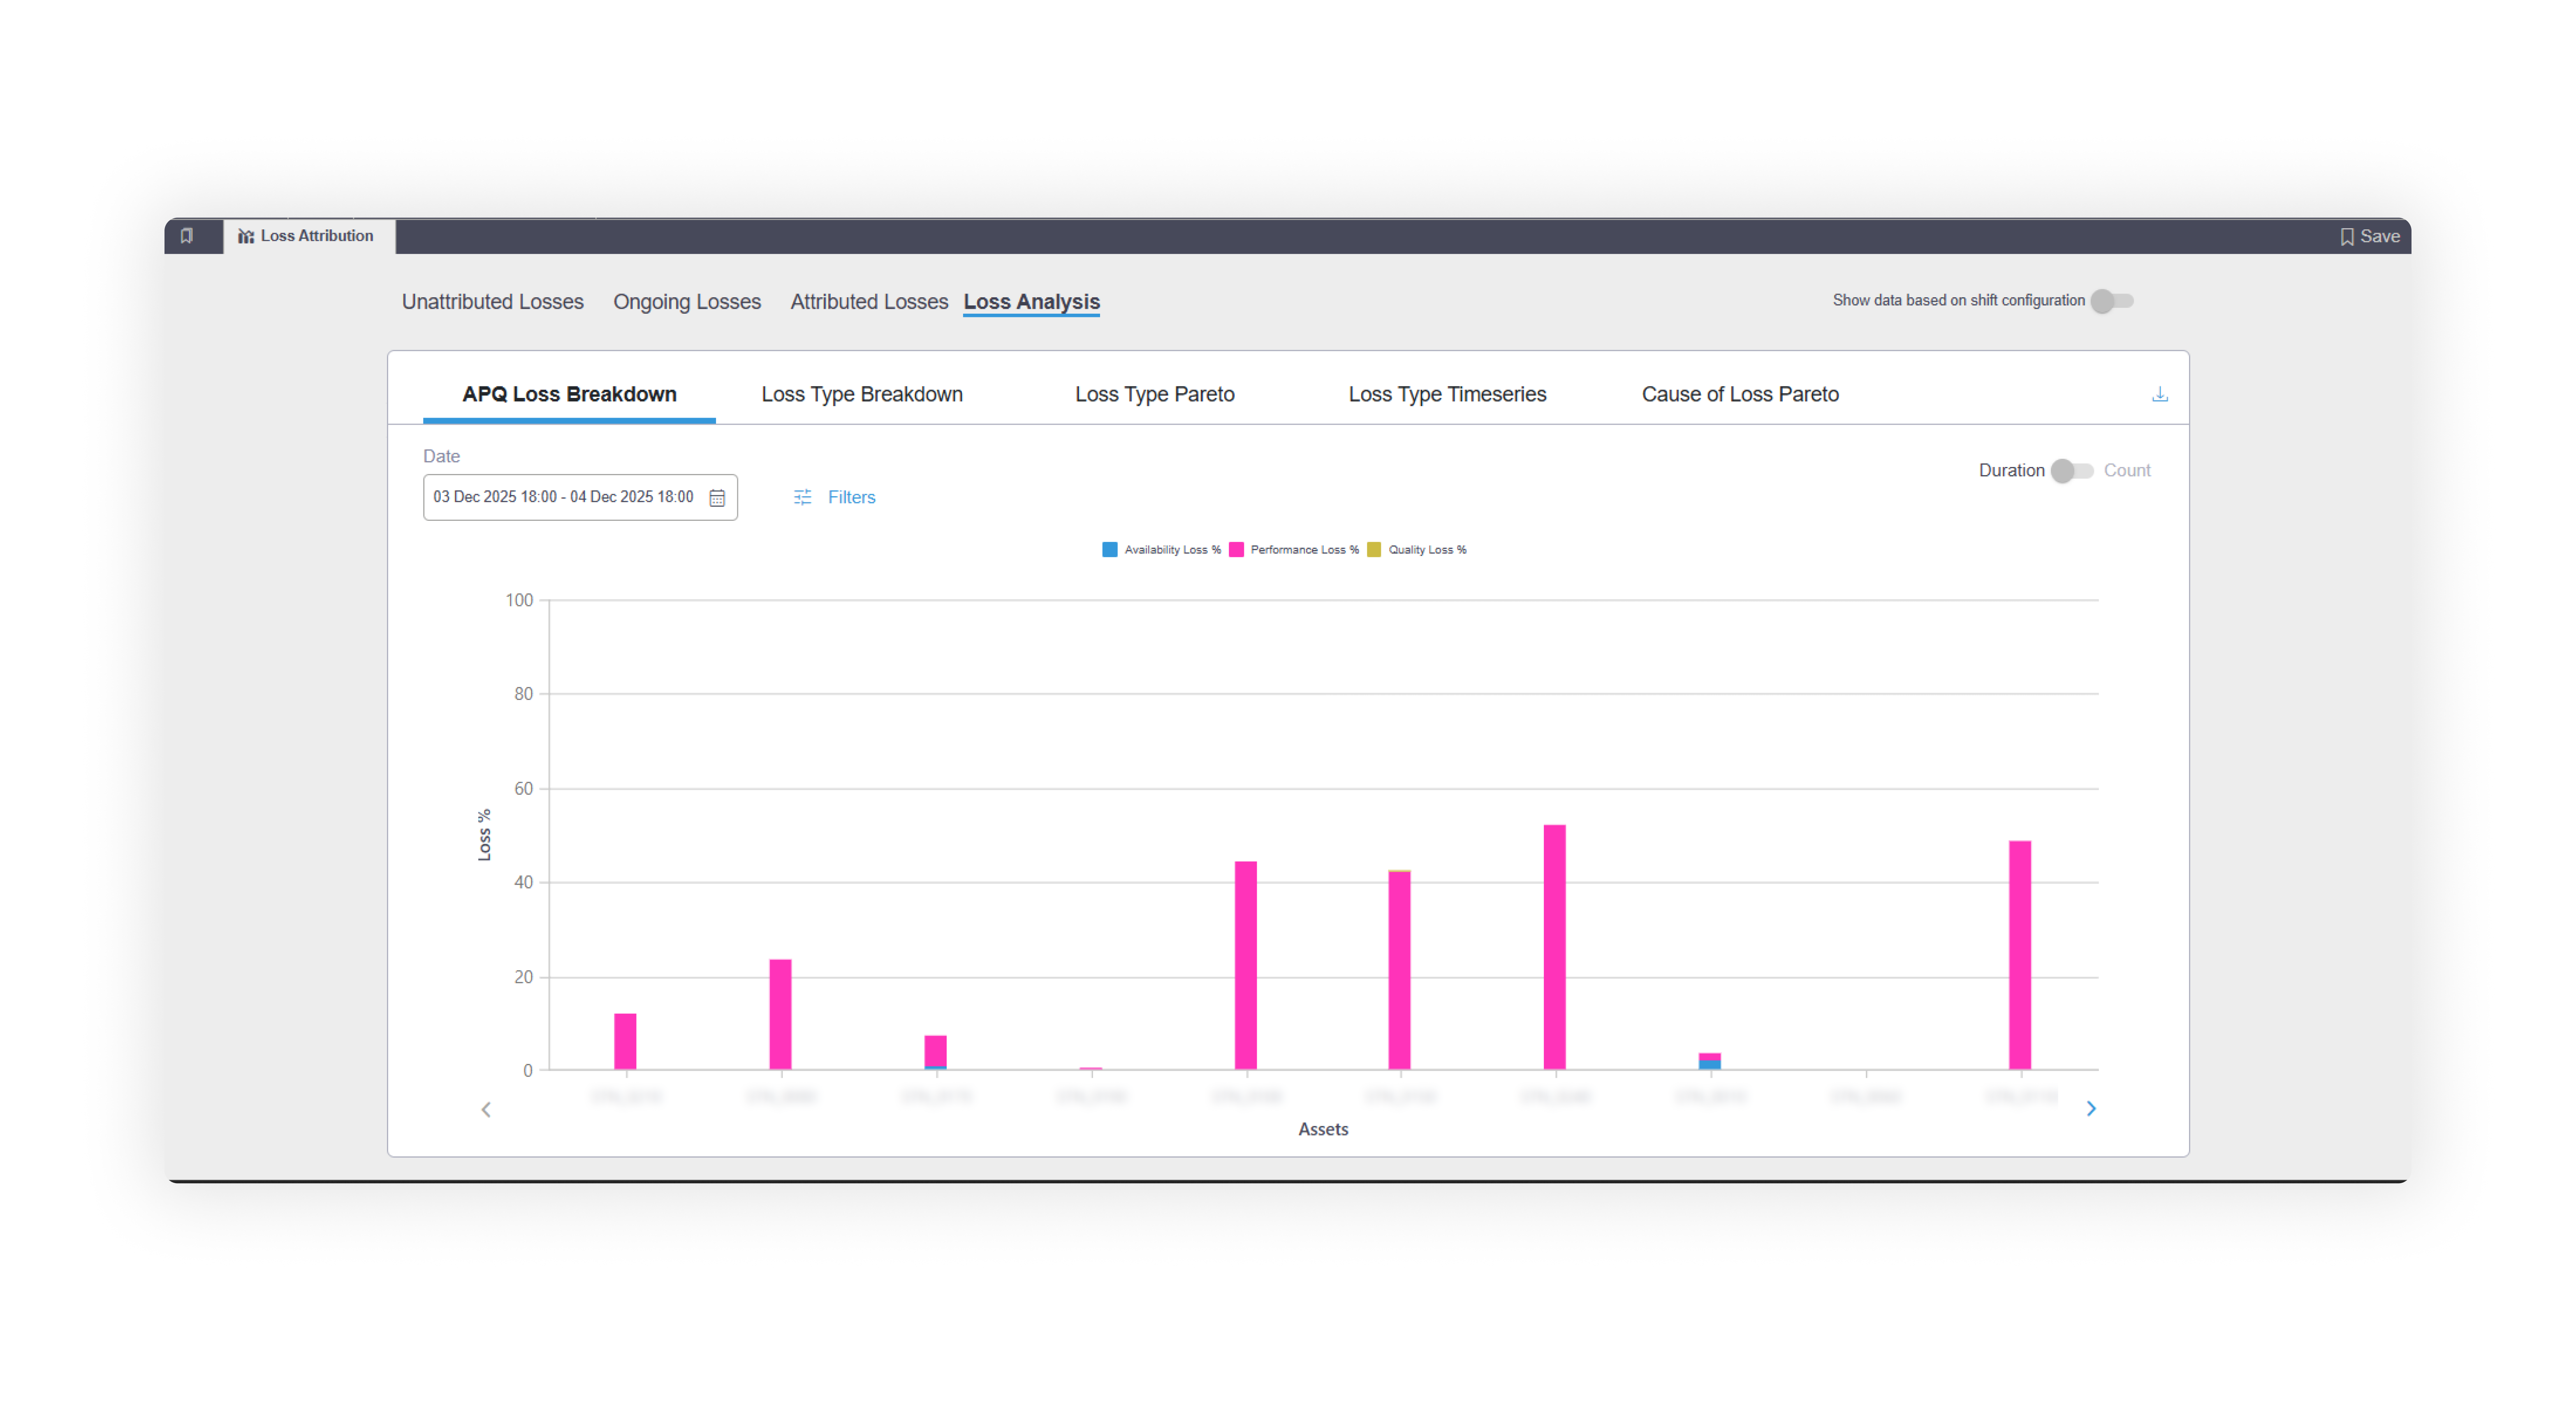
Task: Switch Duration to Count toggle
Action: [2071, 471]
